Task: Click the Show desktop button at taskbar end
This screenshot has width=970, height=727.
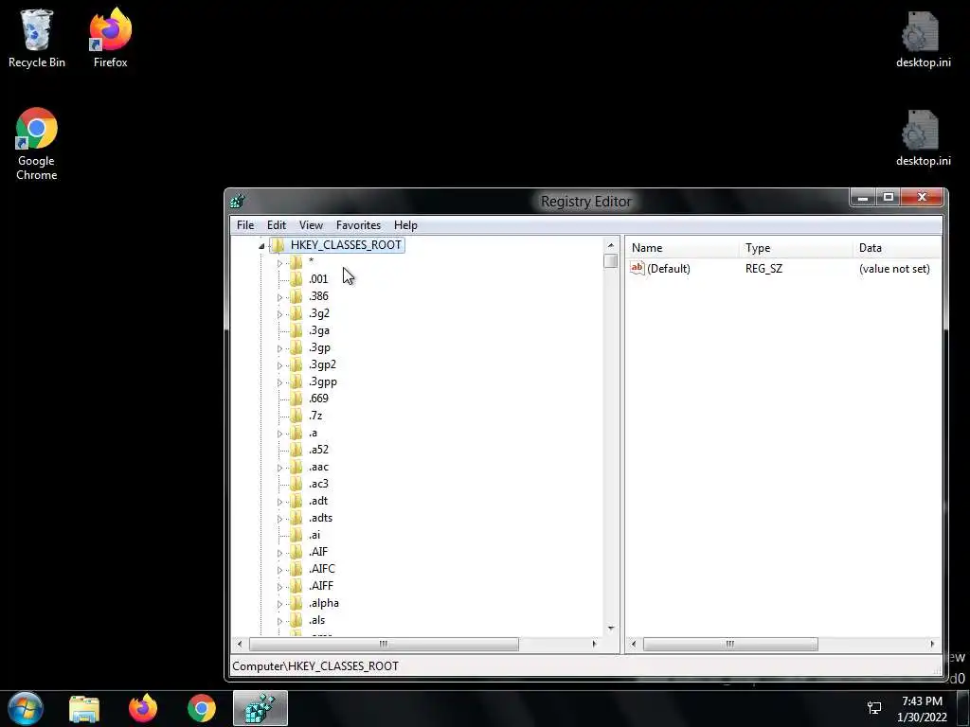Action: click(x=963, y=708)
